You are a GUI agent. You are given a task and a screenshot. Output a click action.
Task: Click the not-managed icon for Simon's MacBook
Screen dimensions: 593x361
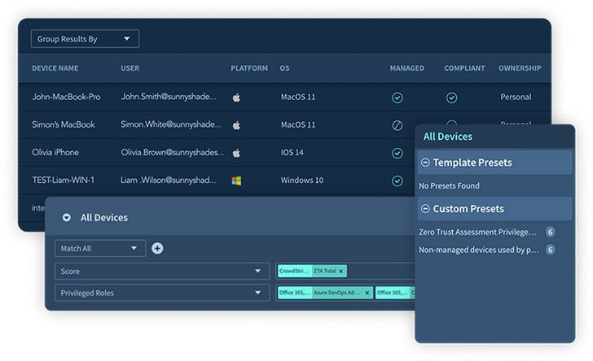pos(398,125)
